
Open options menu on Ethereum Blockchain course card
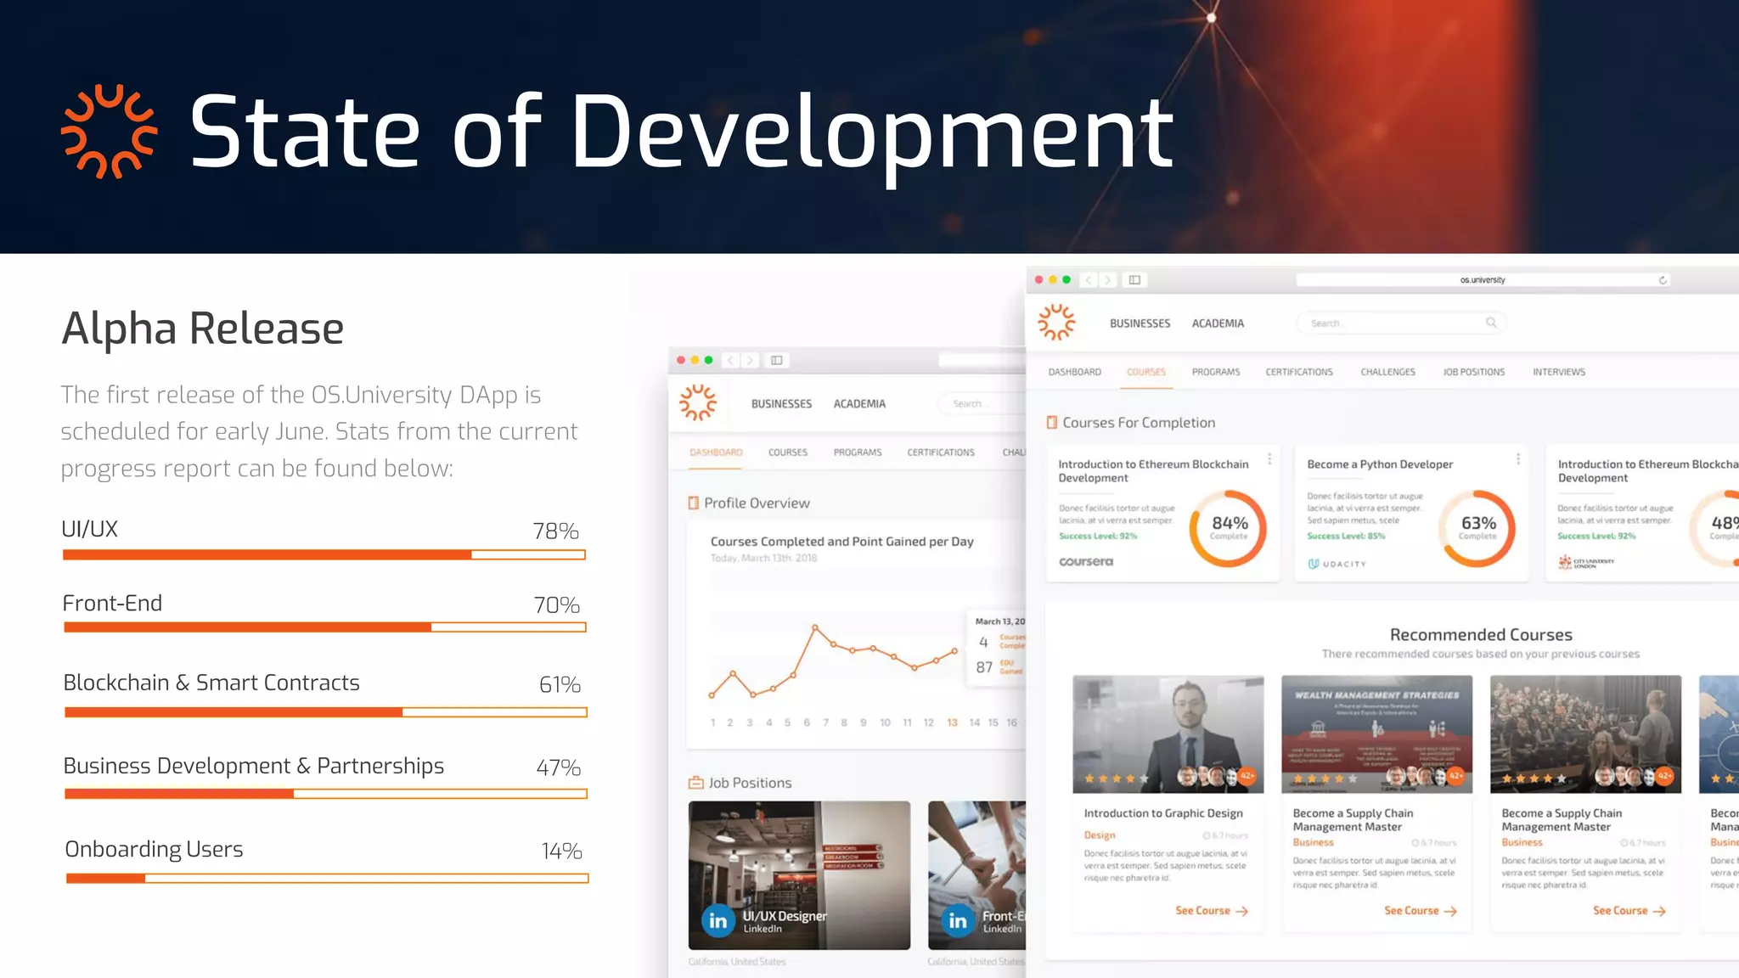[x=1269, y=458]
